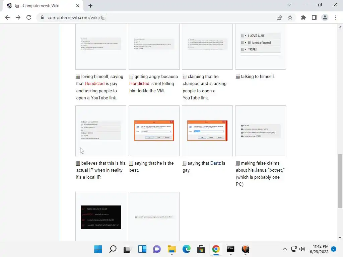Image resolution: width=343 pixels, height=257 pixels.
Task: Open Task View from taskbar
Action: tap(127, 249)
